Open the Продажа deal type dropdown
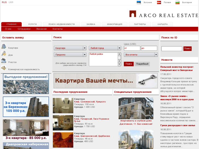The width and height of the screenshot is (199, 149). pyautogui.click(x=70, y=55)
